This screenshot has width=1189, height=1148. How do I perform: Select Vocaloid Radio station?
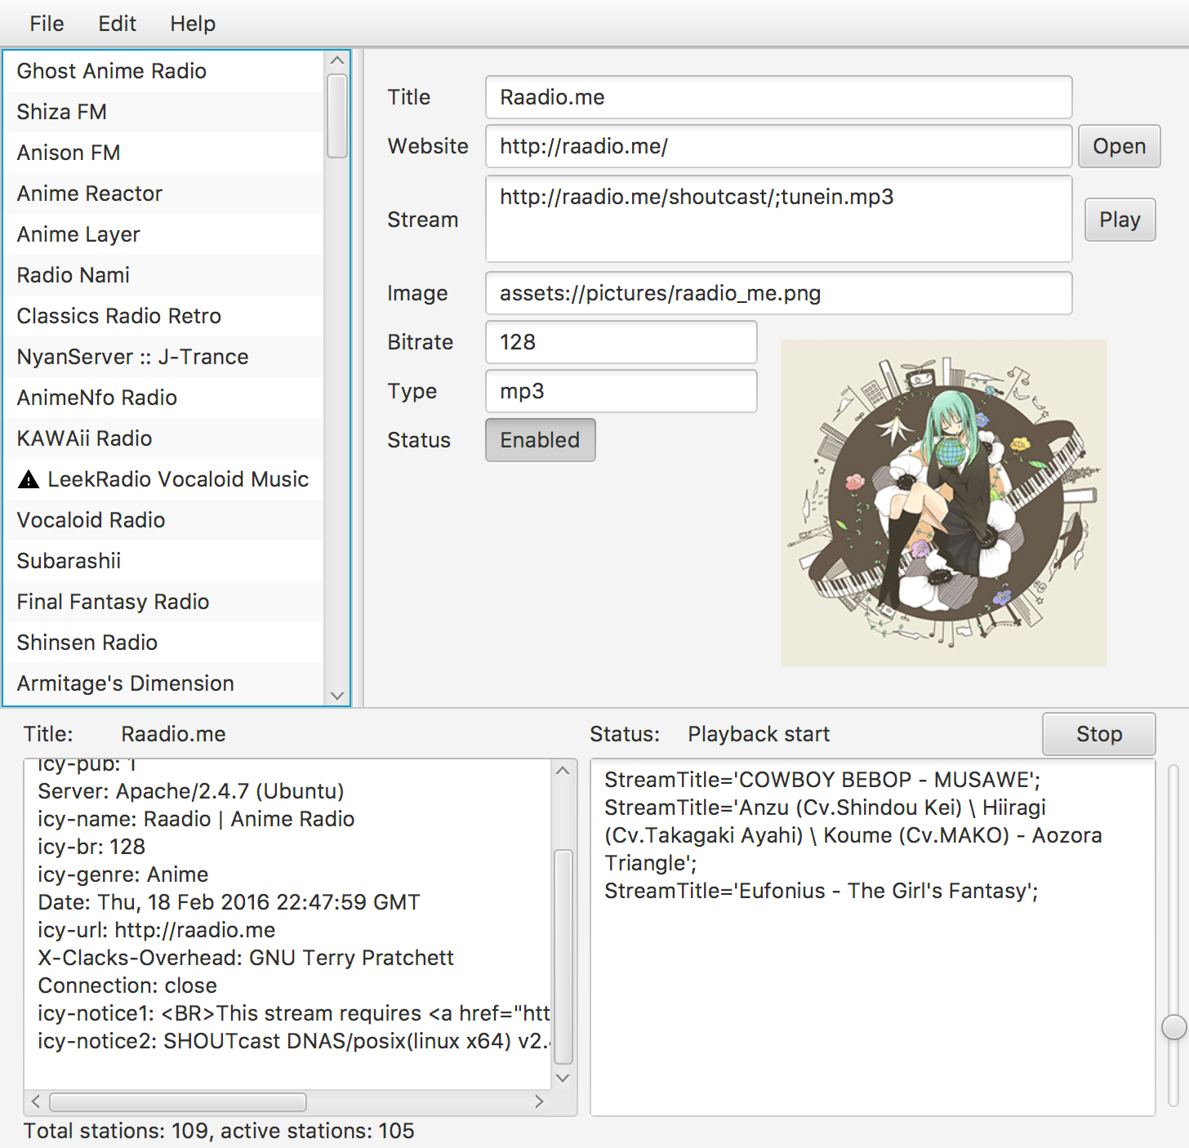point(163,520)
